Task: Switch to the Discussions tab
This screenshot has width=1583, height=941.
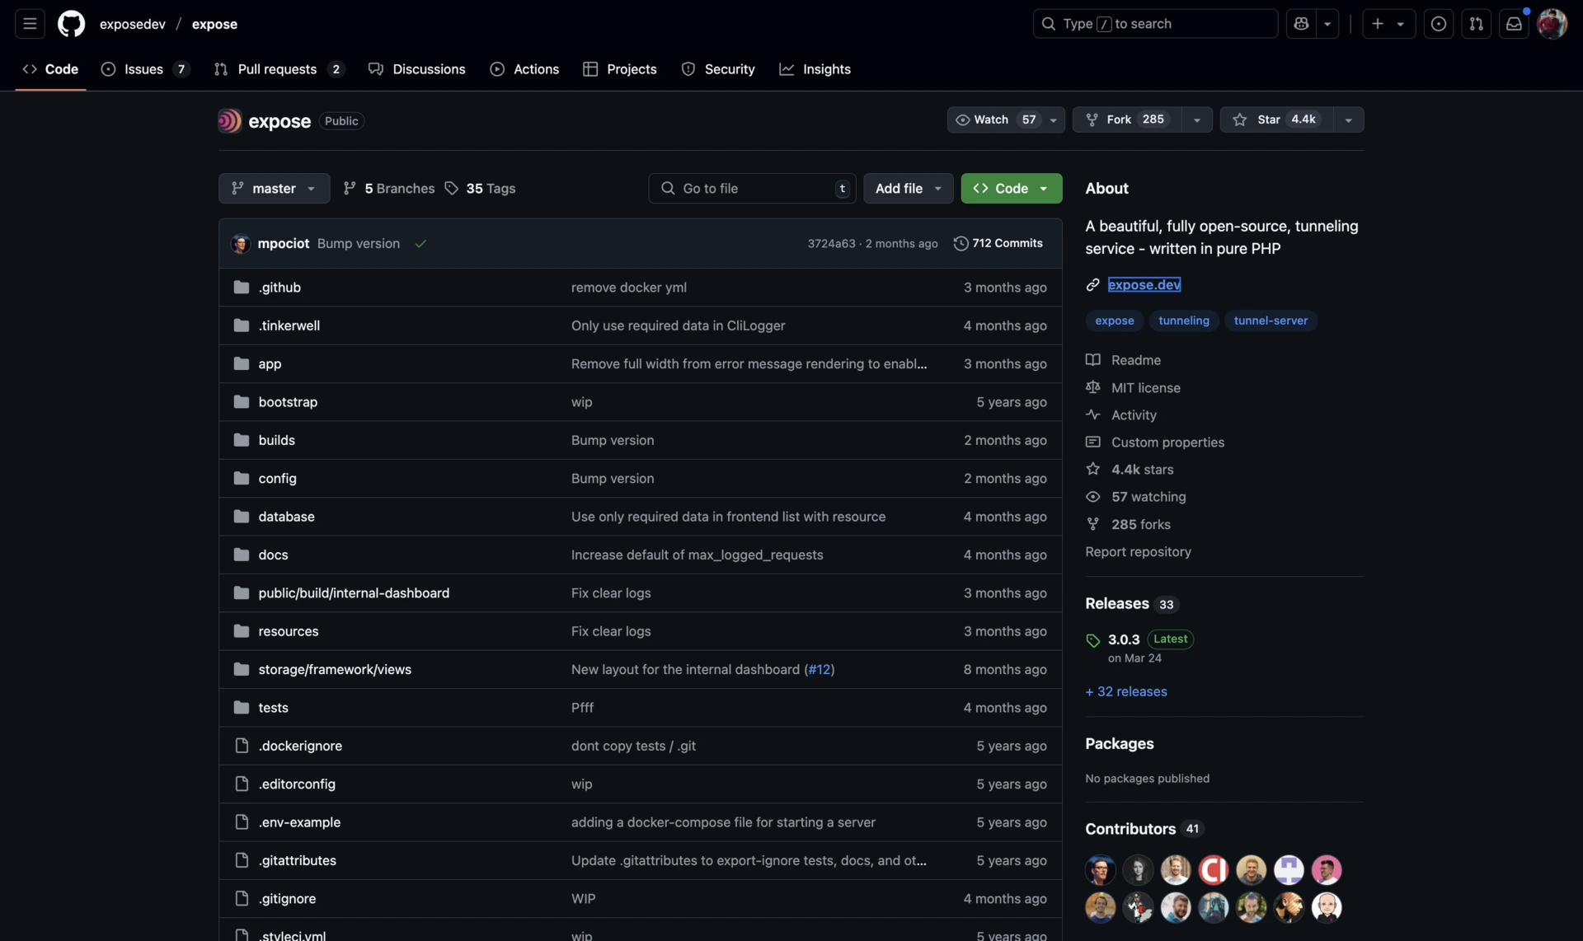Action: [x=416, y=69]
